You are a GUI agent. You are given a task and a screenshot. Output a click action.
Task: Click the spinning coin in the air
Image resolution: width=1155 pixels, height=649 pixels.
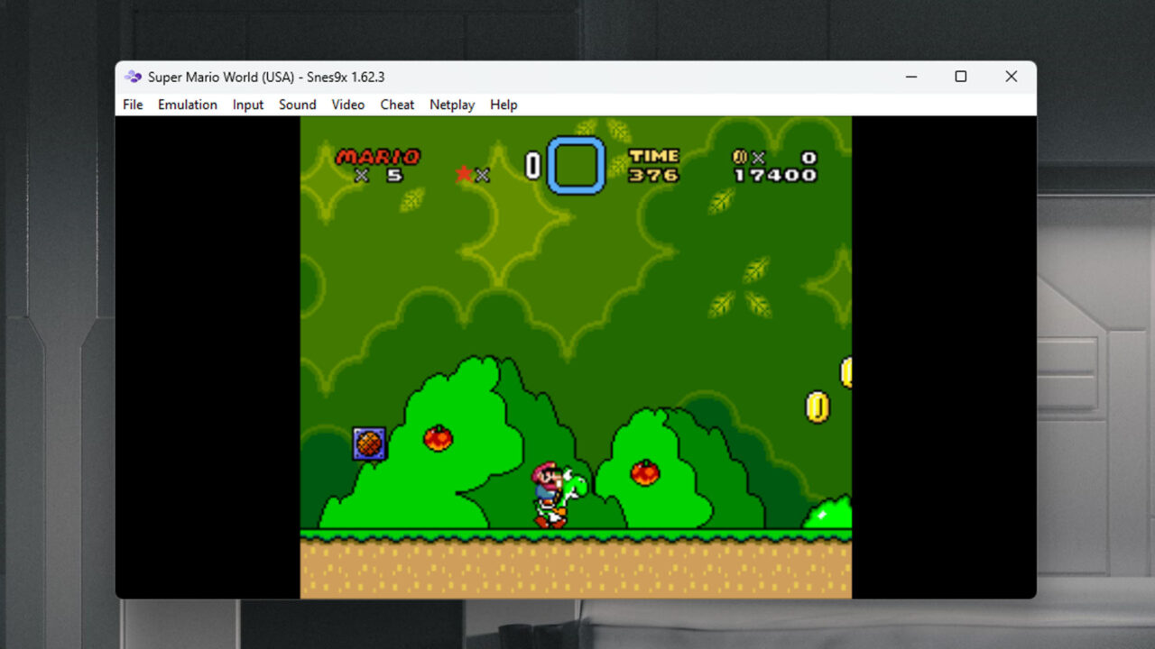(x=818, y=407)
